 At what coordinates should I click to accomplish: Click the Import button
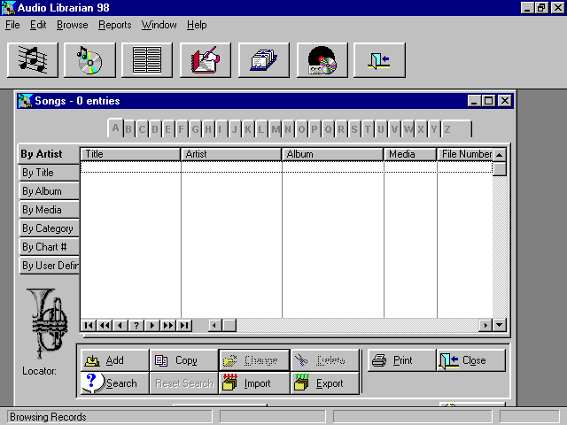246,383
